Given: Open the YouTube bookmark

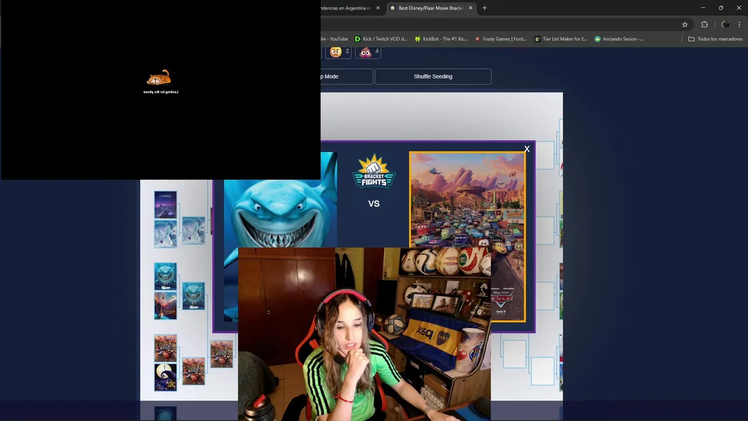Looking at the screenshot, I should [334, 39].
